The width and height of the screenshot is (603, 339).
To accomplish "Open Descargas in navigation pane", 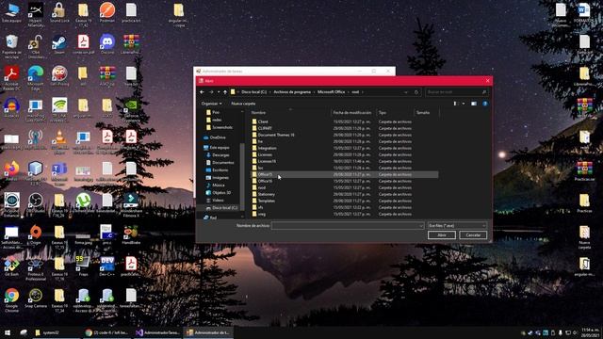I will pos(220,155).
